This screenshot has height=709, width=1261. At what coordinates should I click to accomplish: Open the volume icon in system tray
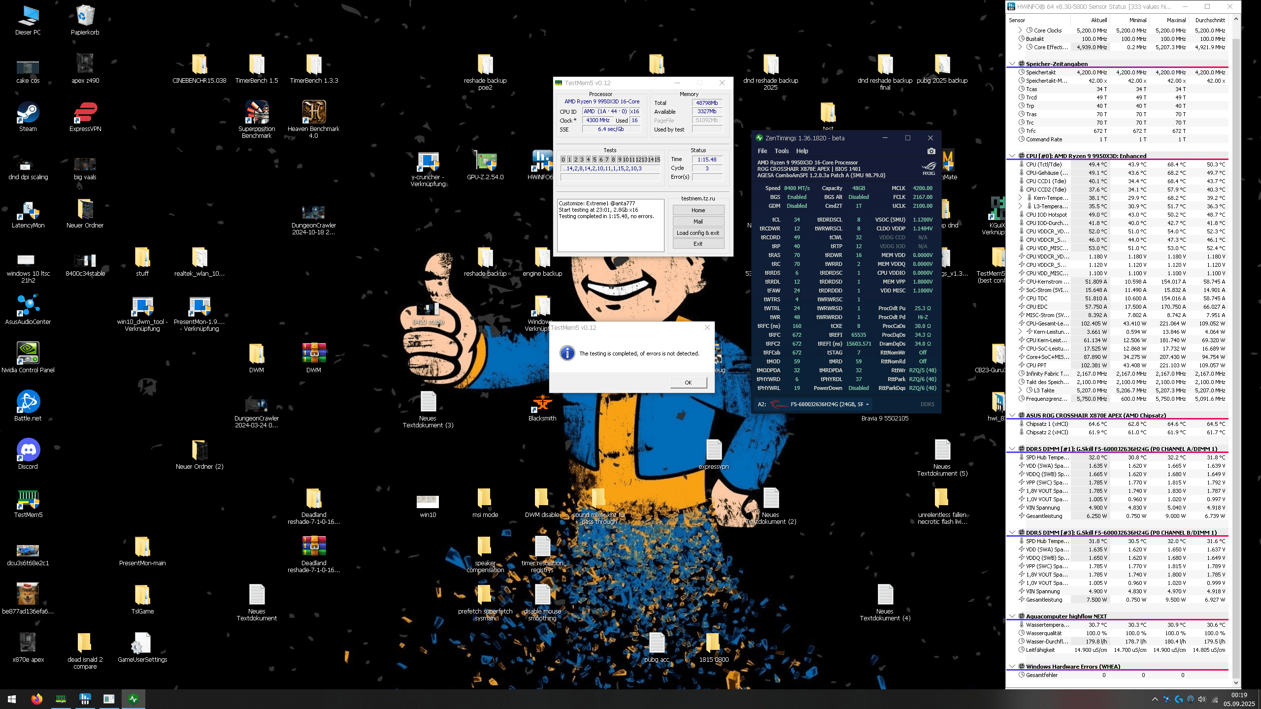click(x=1201, y=699)
